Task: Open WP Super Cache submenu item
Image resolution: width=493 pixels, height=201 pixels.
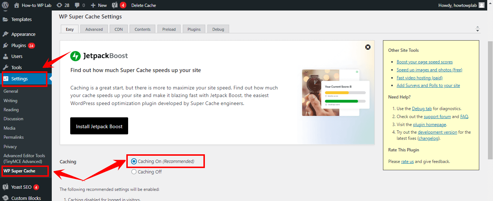Action: (20, 171)
